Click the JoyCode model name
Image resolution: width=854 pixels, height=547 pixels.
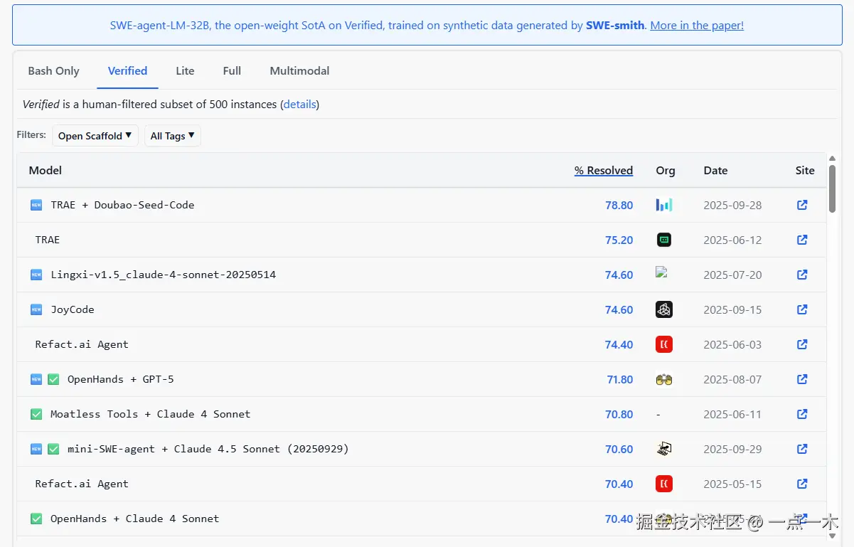click(x=73, y=309)
